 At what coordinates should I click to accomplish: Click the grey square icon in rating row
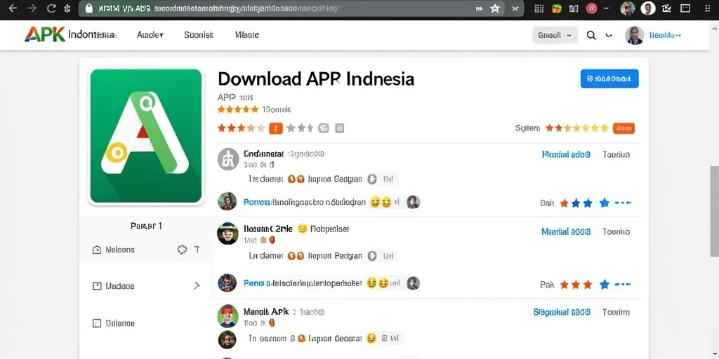tap(339, 128)
